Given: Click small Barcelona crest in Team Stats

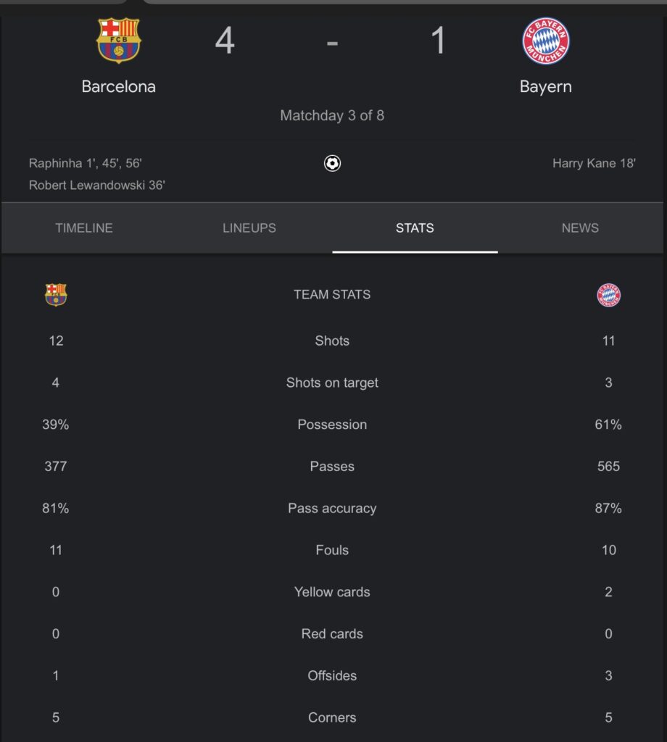Looking at the screenshot, I should 56,295.
